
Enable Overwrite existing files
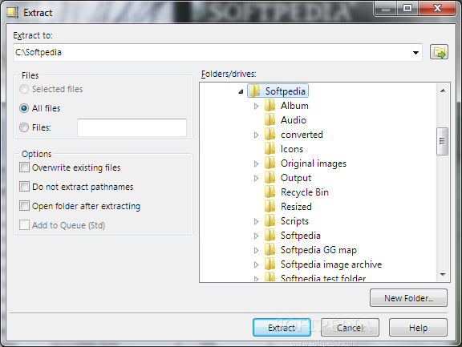click(24, 167)
